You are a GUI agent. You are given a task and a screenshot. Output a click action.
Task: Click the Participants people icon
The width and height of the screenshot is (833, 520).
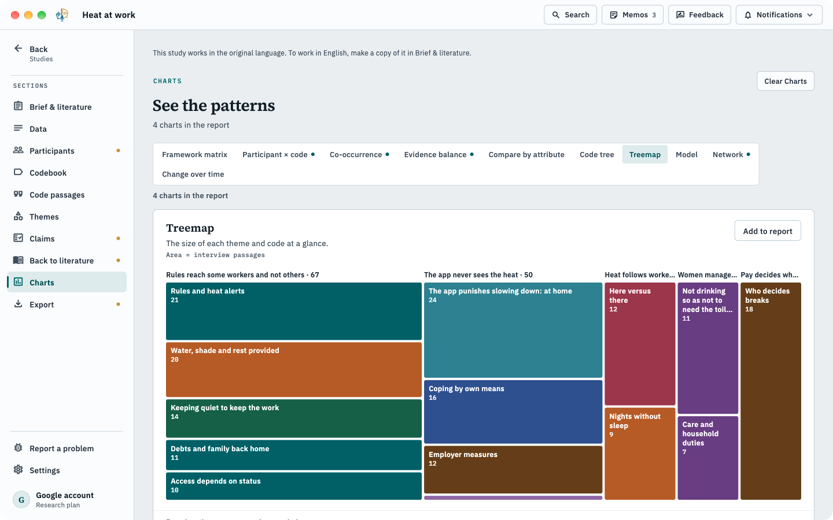tap(19, 150)
